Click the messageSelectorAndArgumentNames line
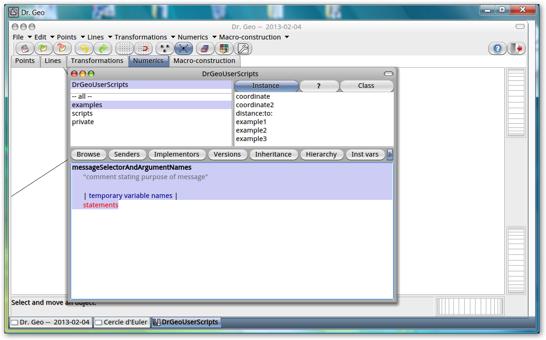Viewport: 546px width, 340px height. [132, 167]
